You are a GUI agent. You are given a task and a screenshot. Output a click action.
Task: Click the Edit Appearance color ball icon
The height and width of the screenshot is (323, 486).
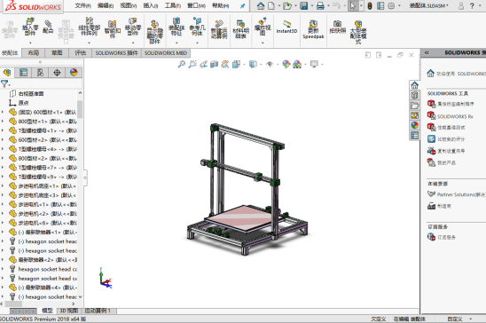coord(286,64)
